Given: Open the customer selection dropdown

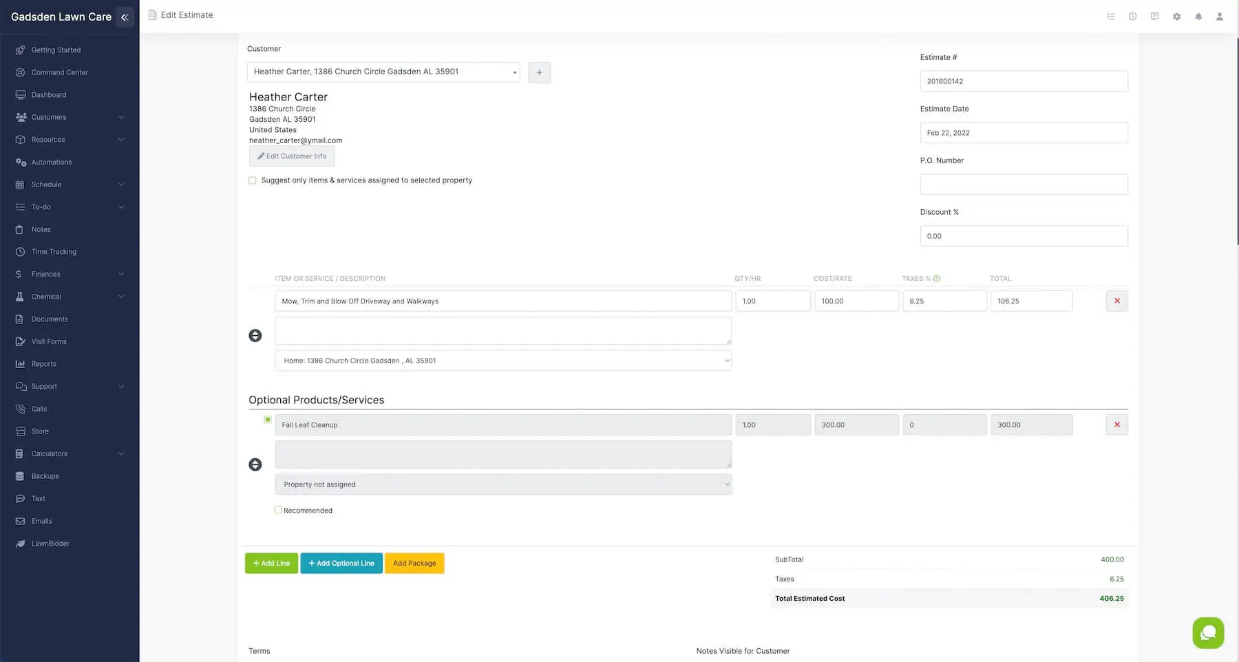Looking at the screenshot, I should (383, 72).
